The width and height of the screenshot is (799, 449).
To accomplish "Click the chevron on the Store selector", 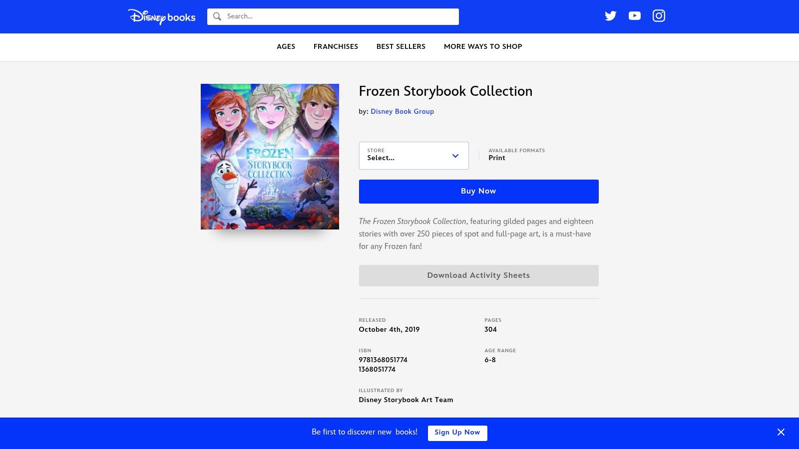I will pyautogui.click(x=455, y=156).
